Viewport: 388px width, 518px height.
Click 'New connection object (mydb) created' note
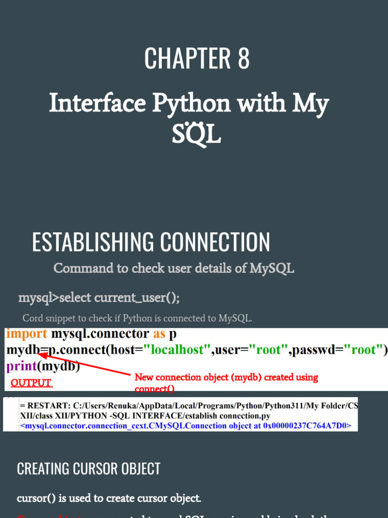click(226, 382)
